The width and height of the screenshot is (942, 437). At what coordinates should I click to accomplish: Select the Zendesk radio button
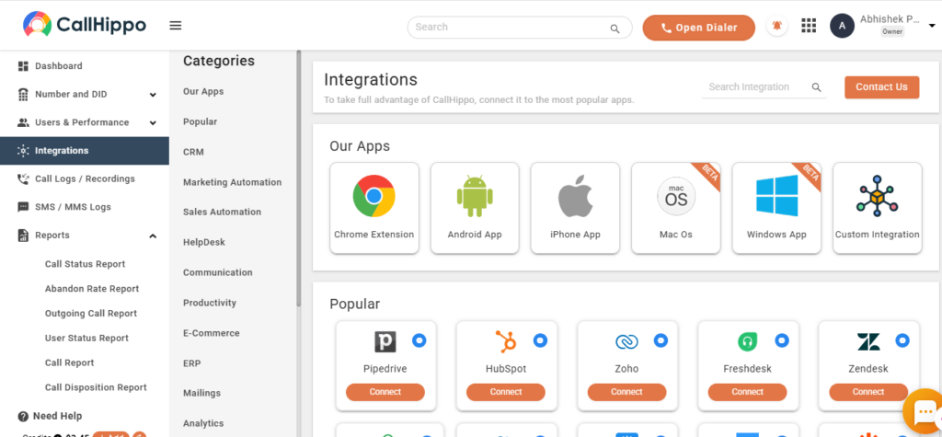click(x=902, y=340)
